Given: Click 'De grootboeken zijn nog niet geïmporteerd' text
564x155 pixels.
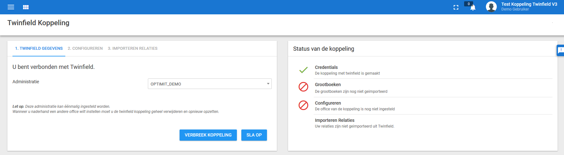Looking at the screenshot, I should 351,92.
